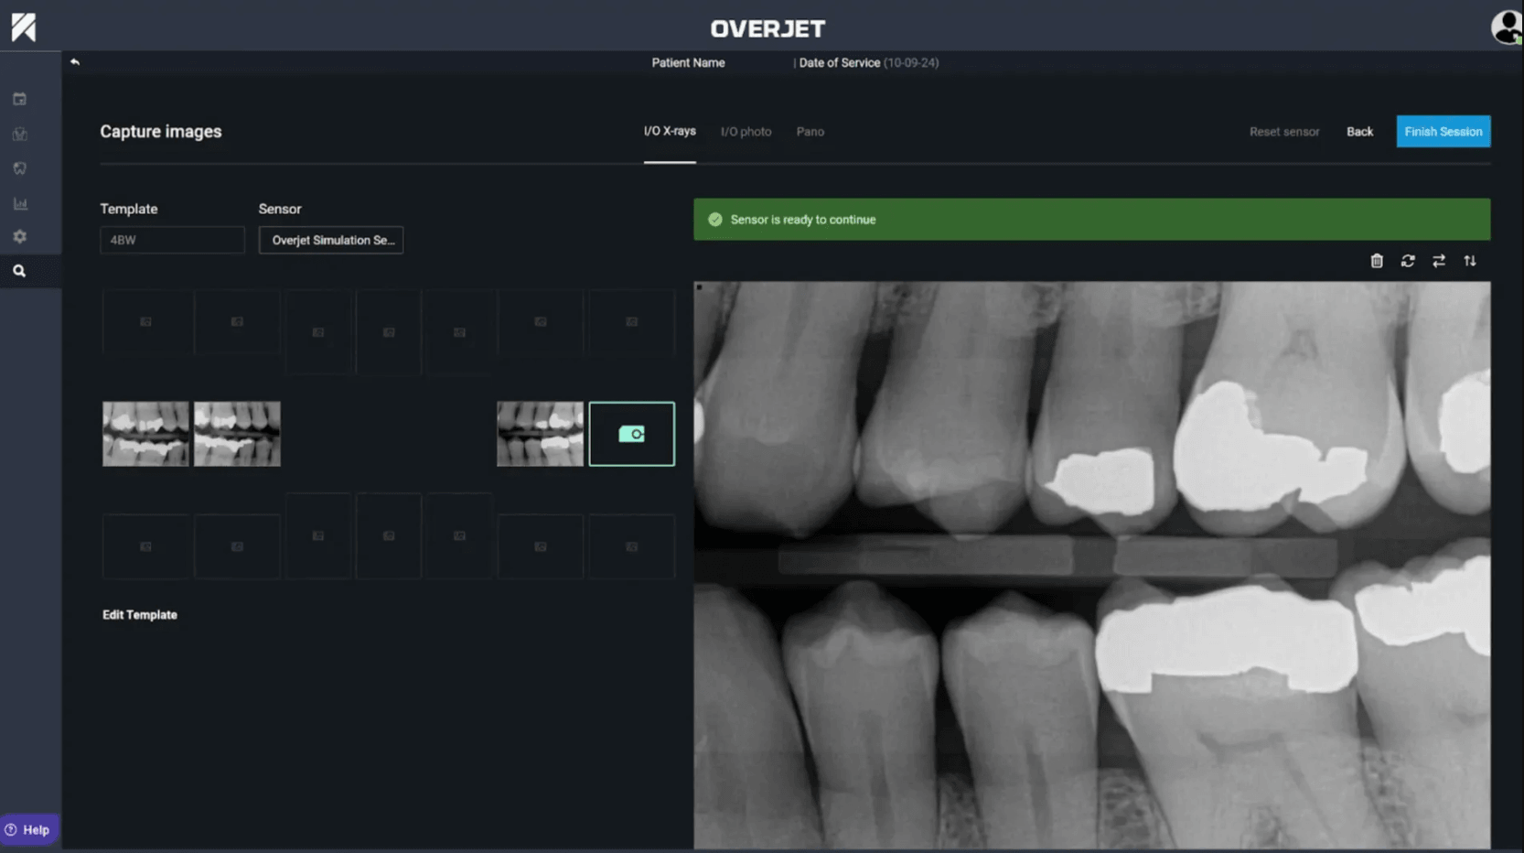Flip the x-ray vertically with the up-down arrows icon
The image size is (1524, 853).
[x=1470, y=261]
